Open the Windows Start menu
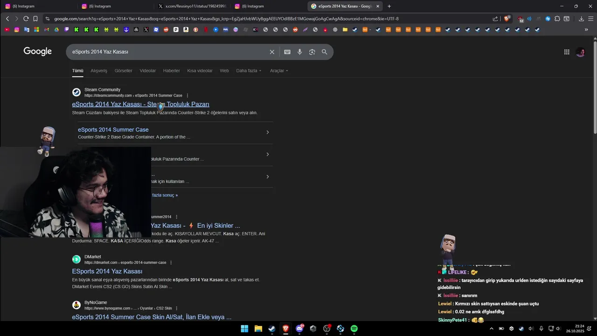 (244, 329)
